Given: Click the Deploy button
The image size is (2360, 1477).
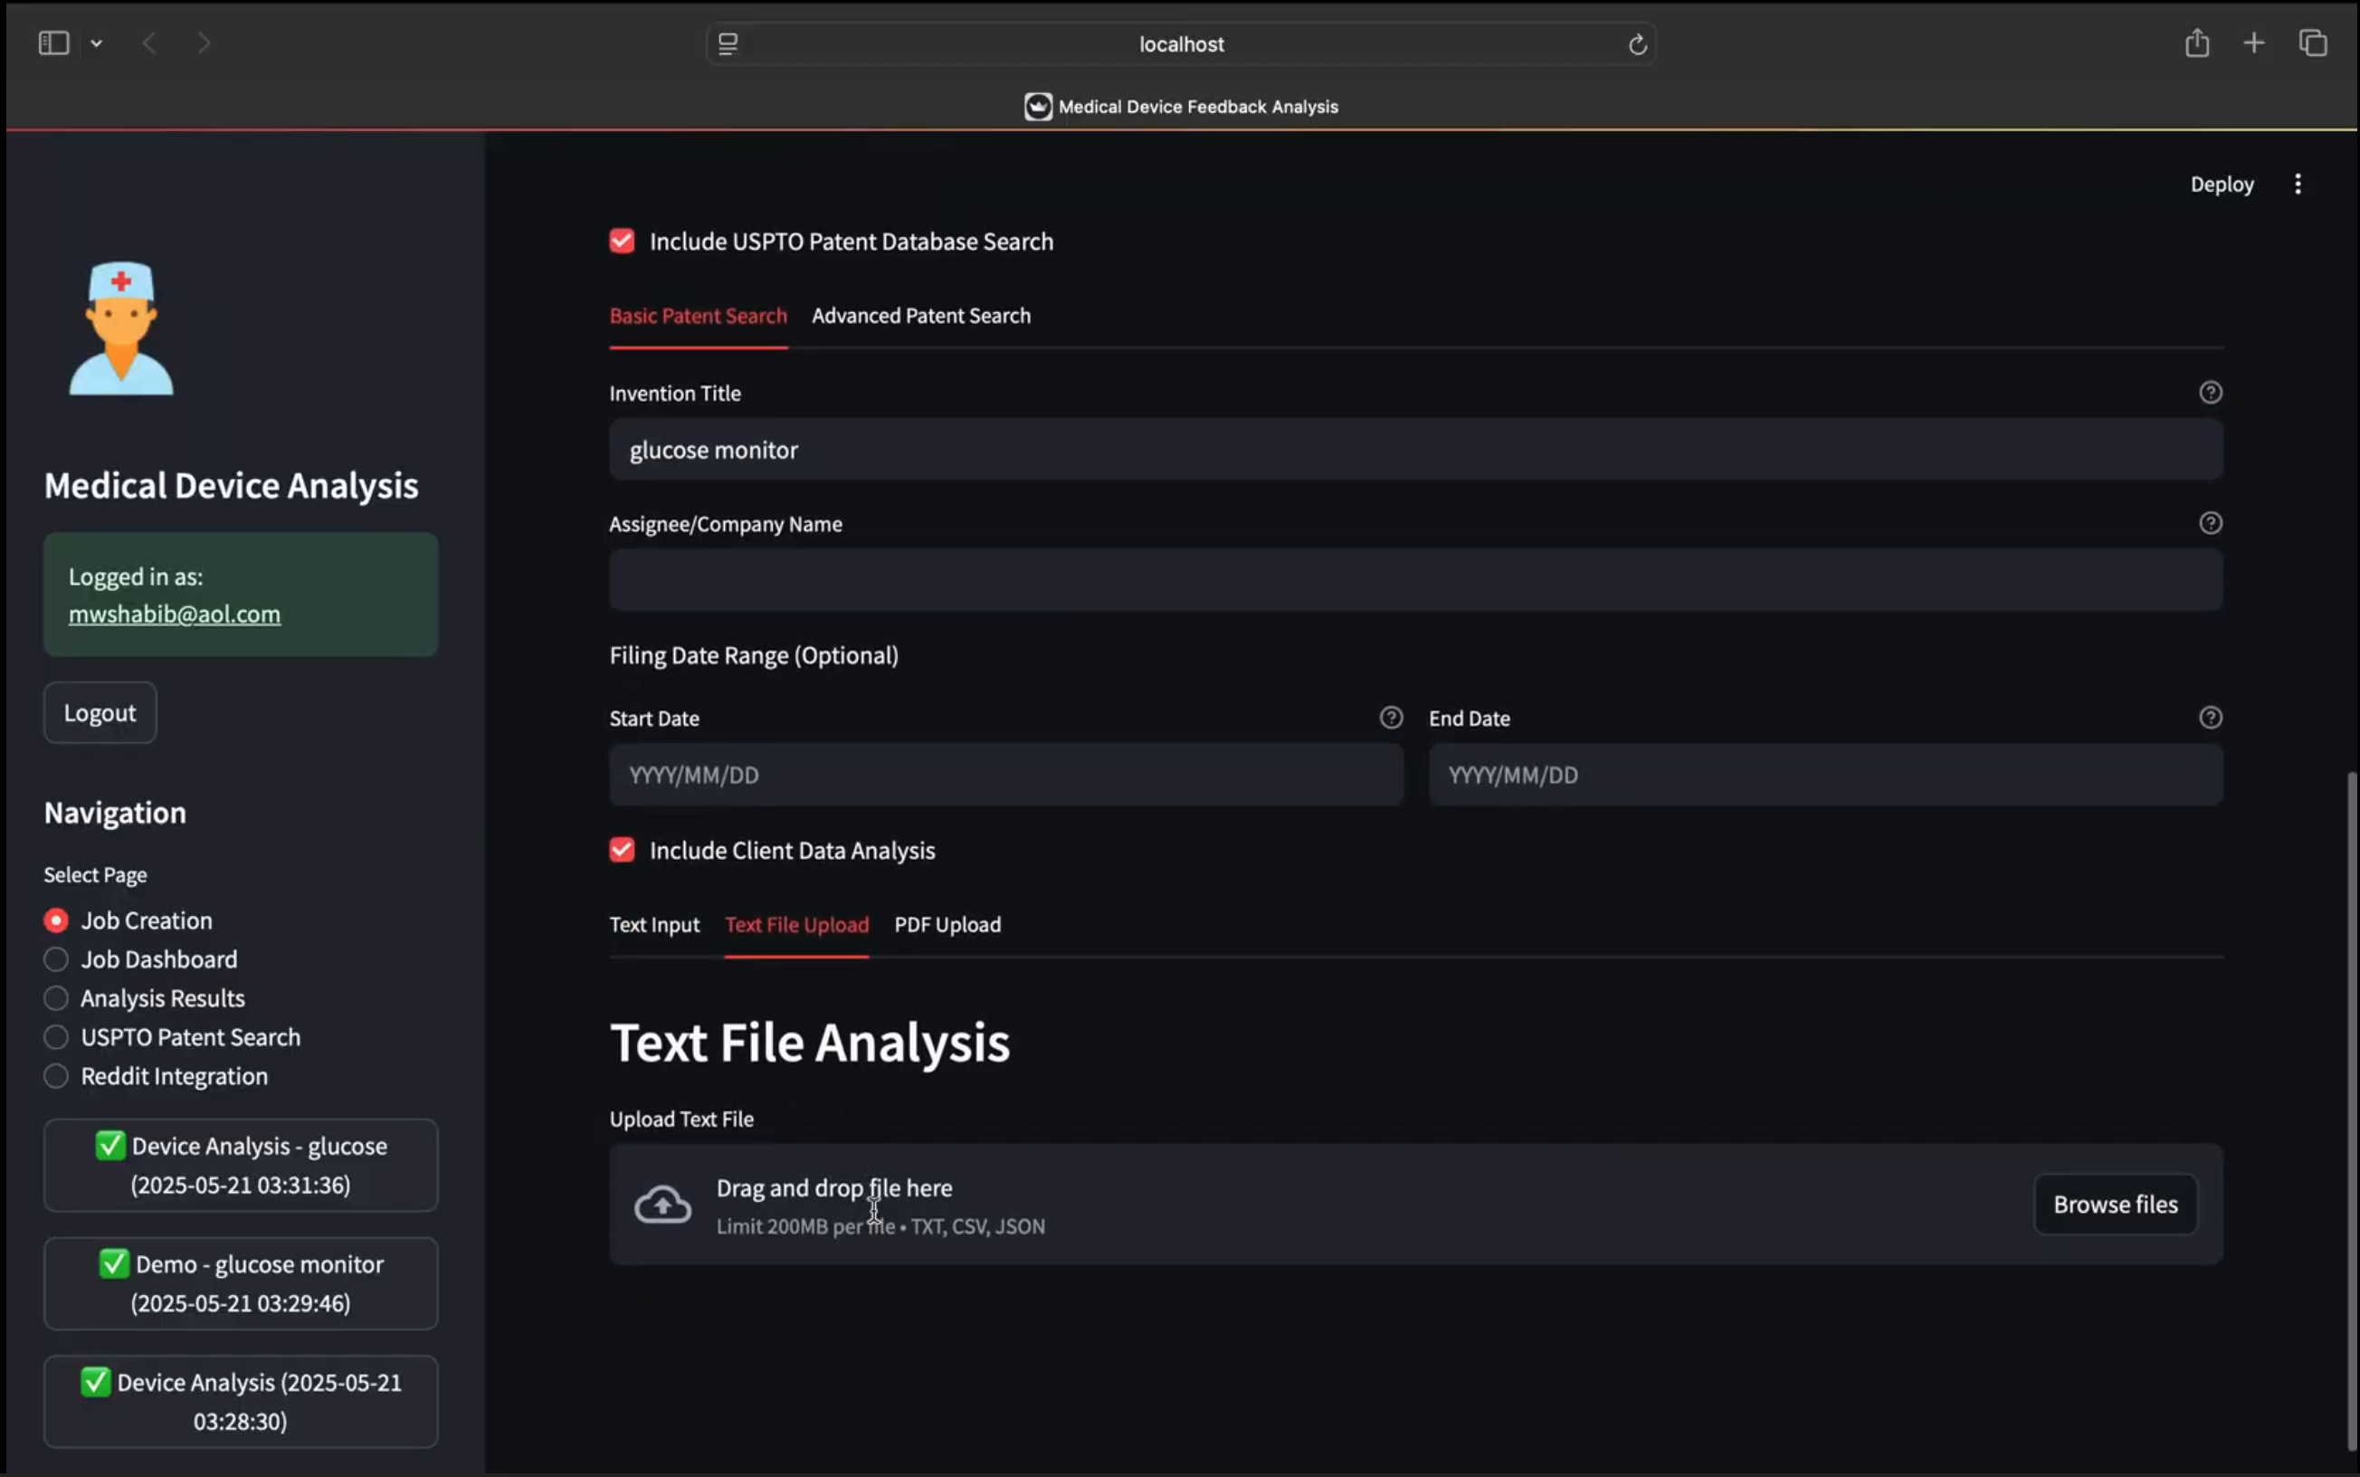Looking at the screenshot, I should (x=2222, y=185).
